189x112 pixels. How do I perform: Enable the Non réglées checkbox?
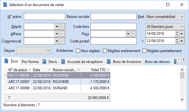click(78, 51)
